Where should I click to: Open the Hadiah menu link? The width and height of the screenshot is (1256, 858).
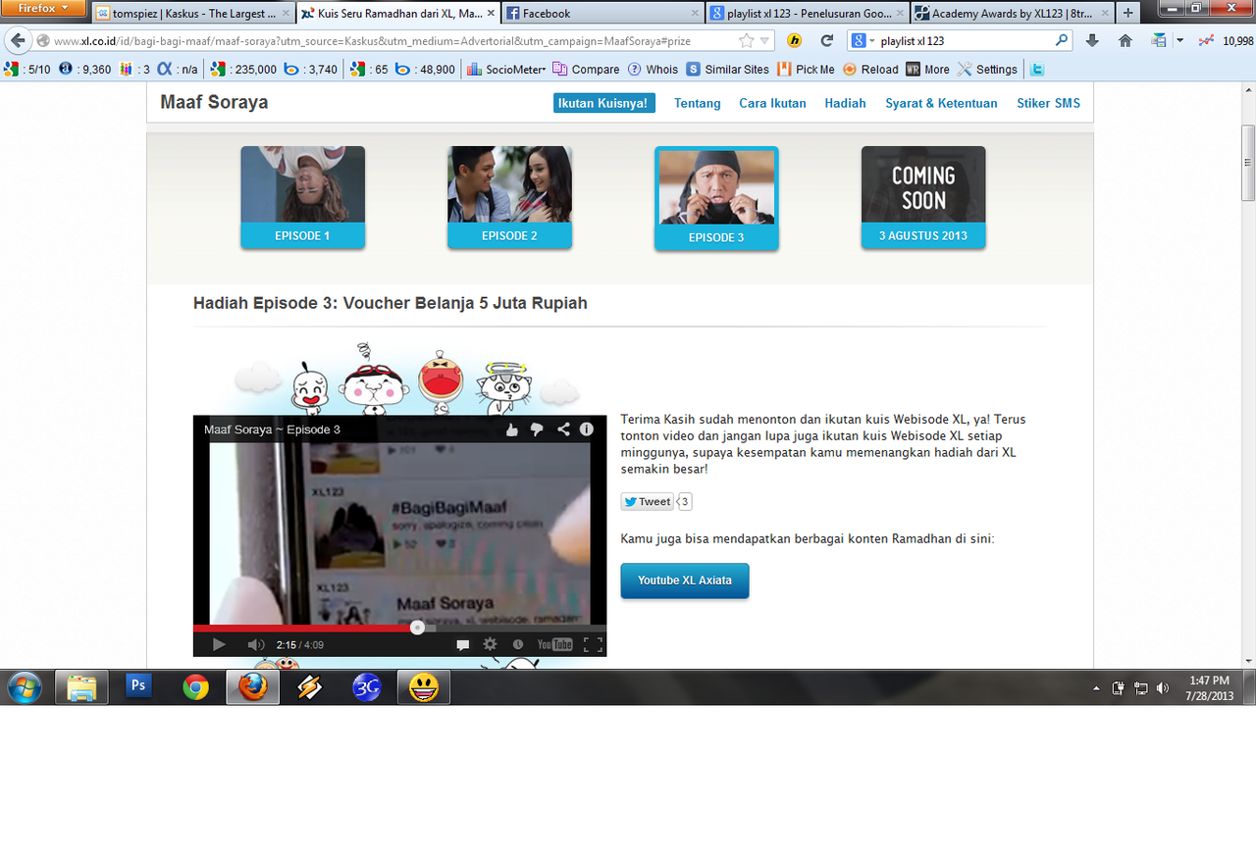[845, 103]
